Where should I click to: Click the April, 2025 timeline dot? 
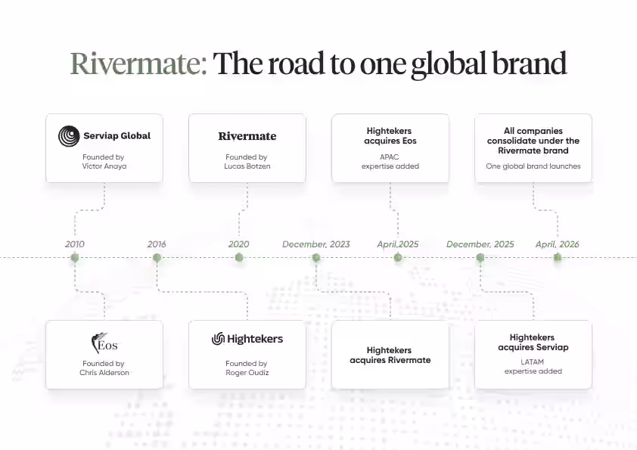[x=397, y=257]
